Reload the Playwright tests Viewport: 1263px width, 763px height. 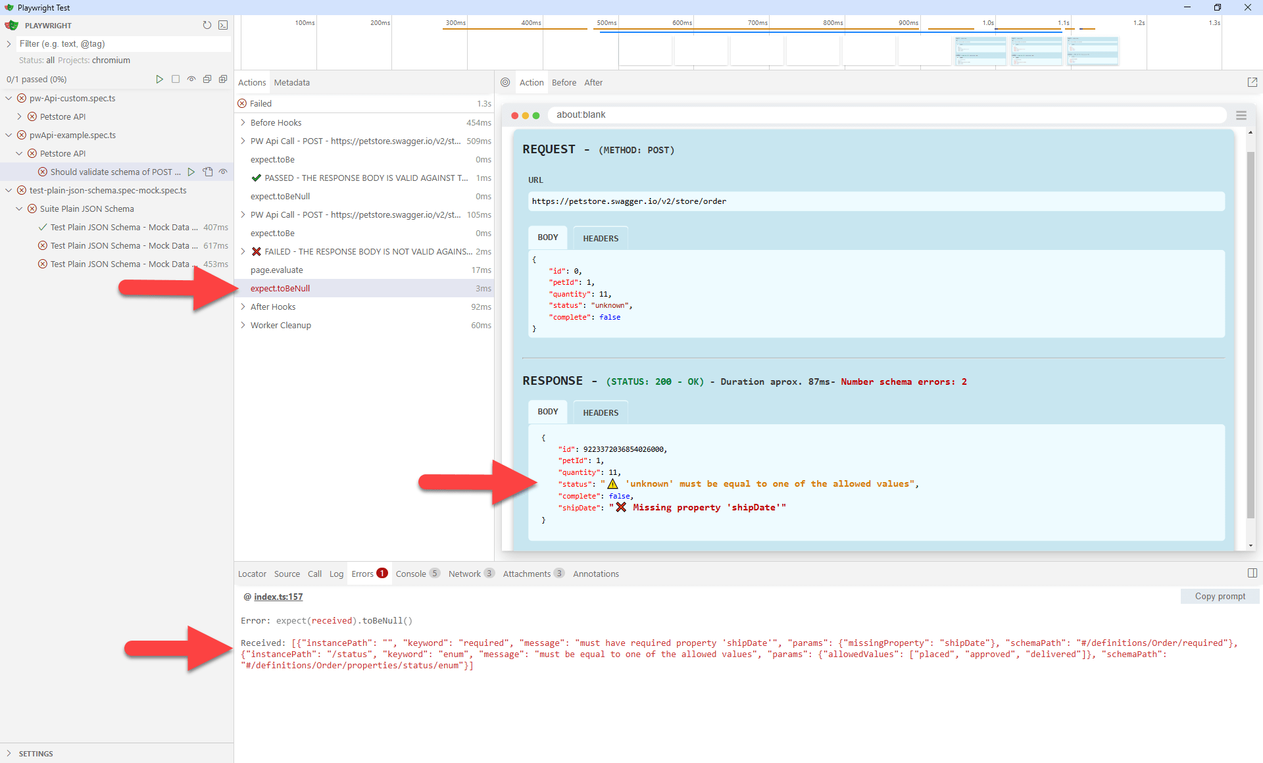point(207,25)
